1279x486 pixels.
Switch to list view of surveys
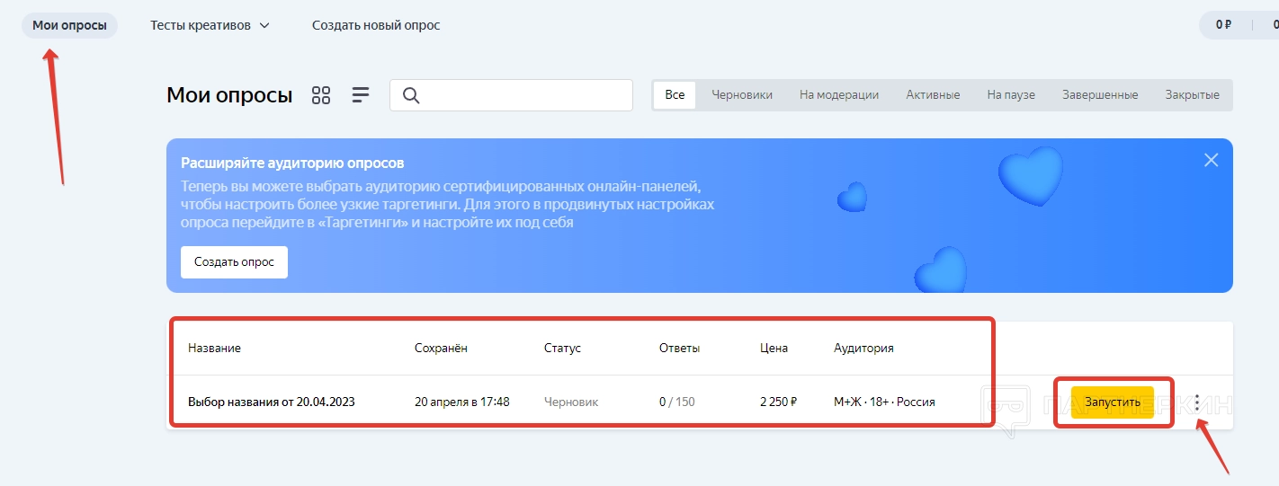click(361, 95)
